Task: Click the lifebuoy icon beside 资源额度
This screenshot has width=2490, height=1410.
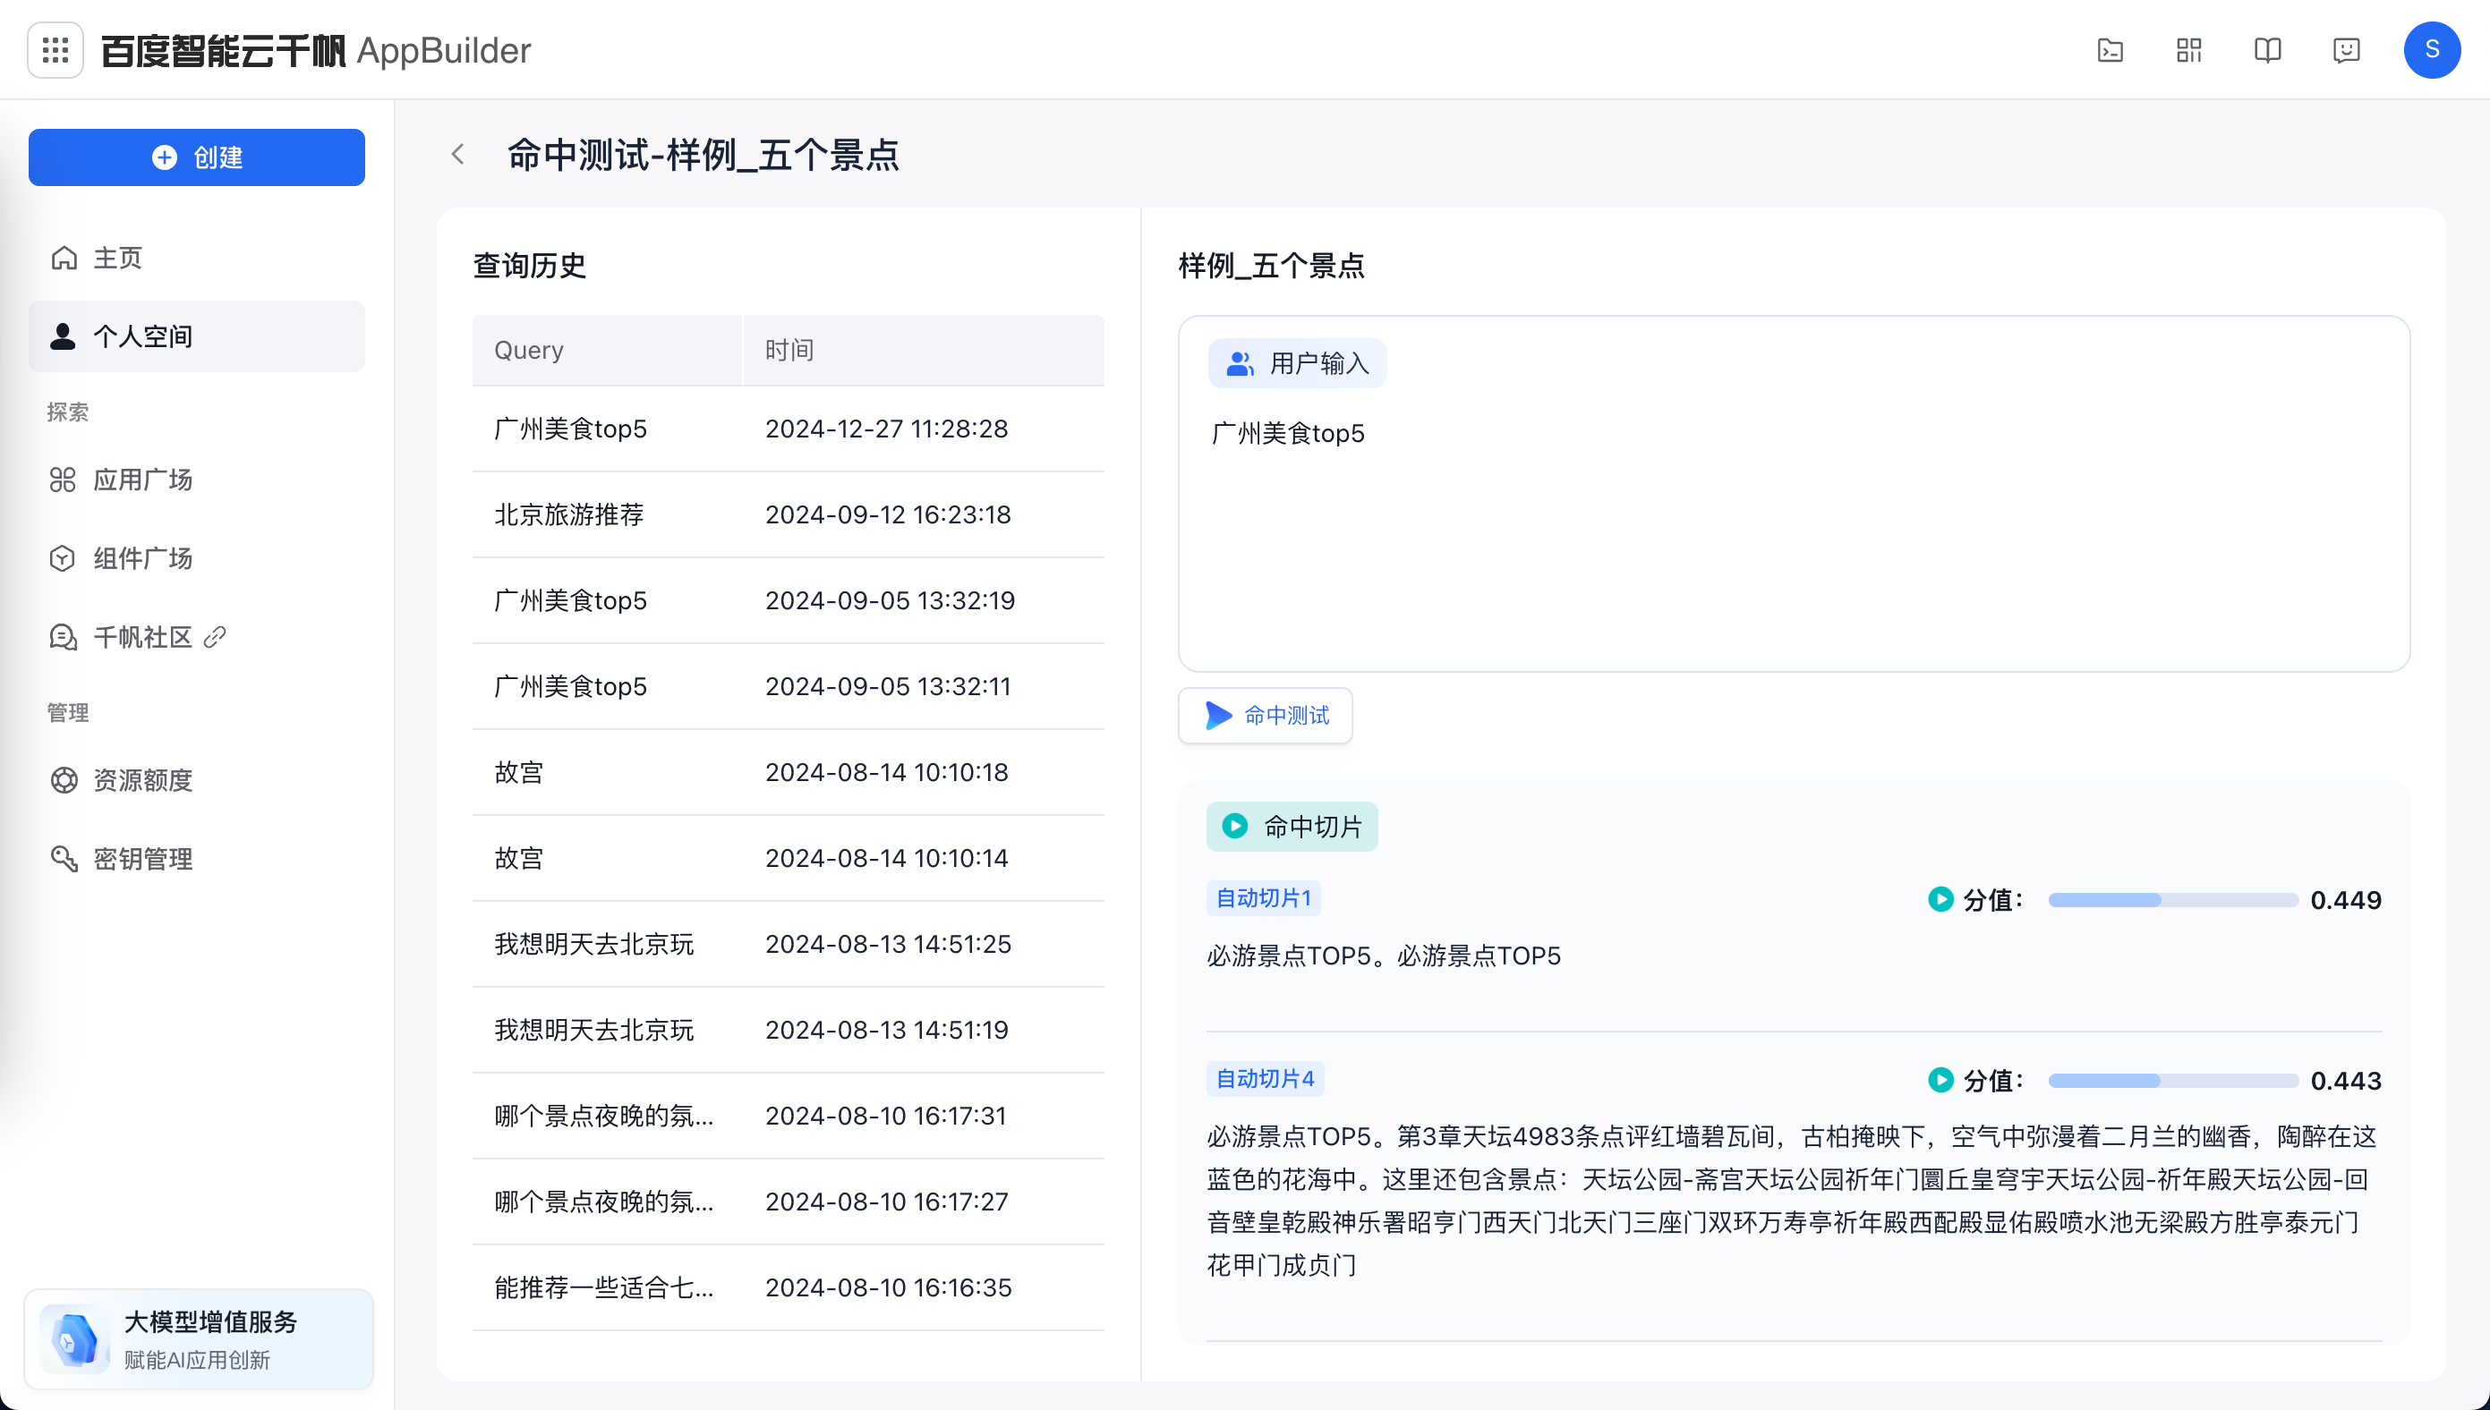Action: pos(64,780)
